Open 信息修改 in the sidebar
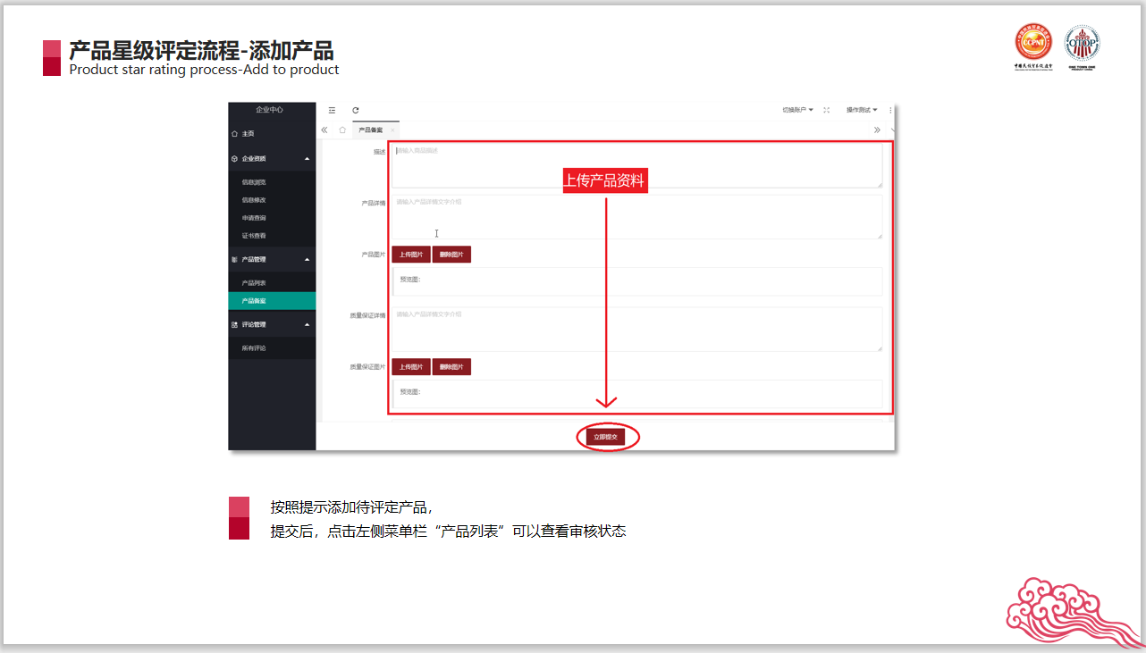The image size is (1146, 653). coord(272,200)
